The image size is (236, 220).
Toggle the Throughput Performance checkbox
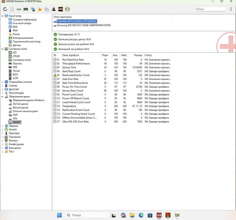55,63
